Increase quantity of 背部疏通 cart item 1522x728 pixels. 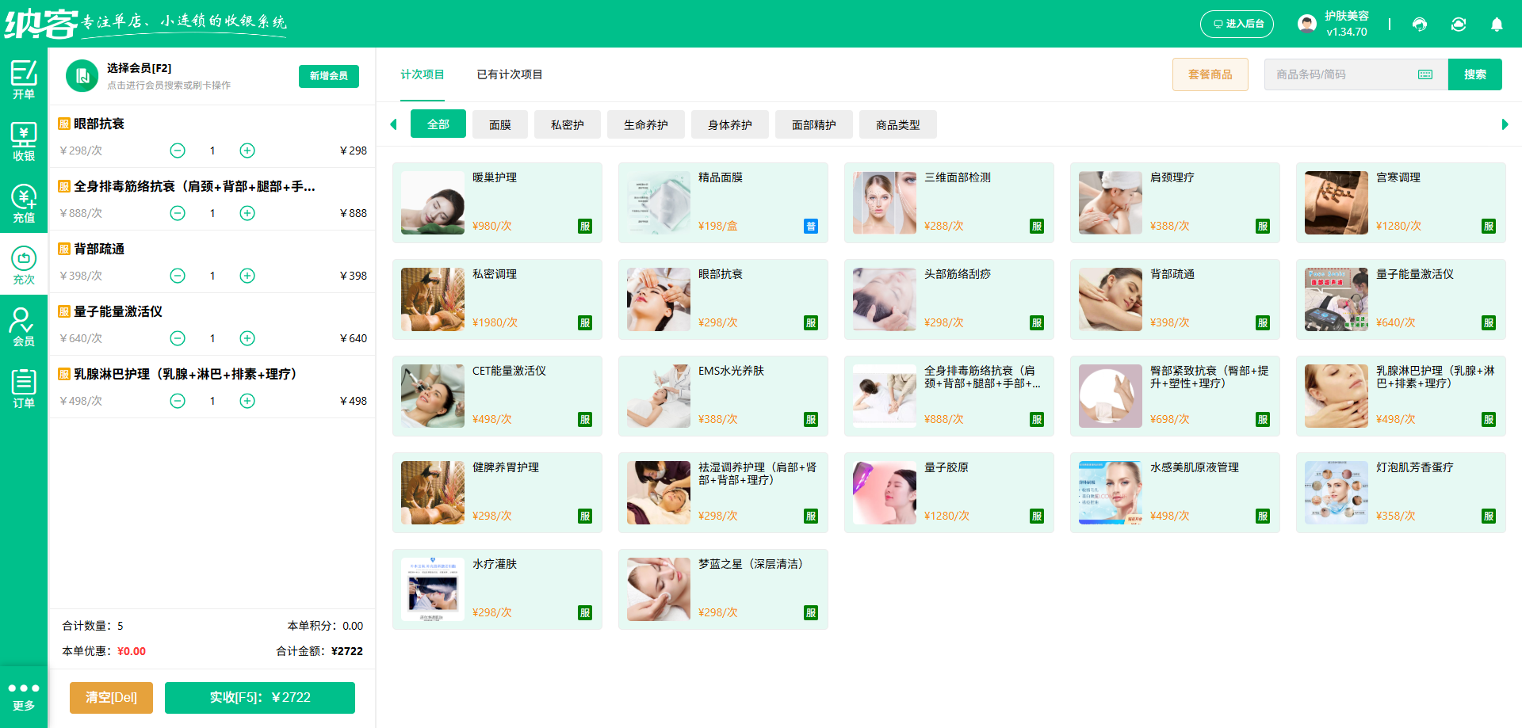(x=247, y=276)
